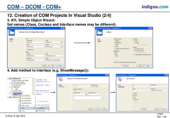Select the Options step in ATL wizard welcome page
The width and height of the screenshot is (170, 118).
tap(11, 41)
